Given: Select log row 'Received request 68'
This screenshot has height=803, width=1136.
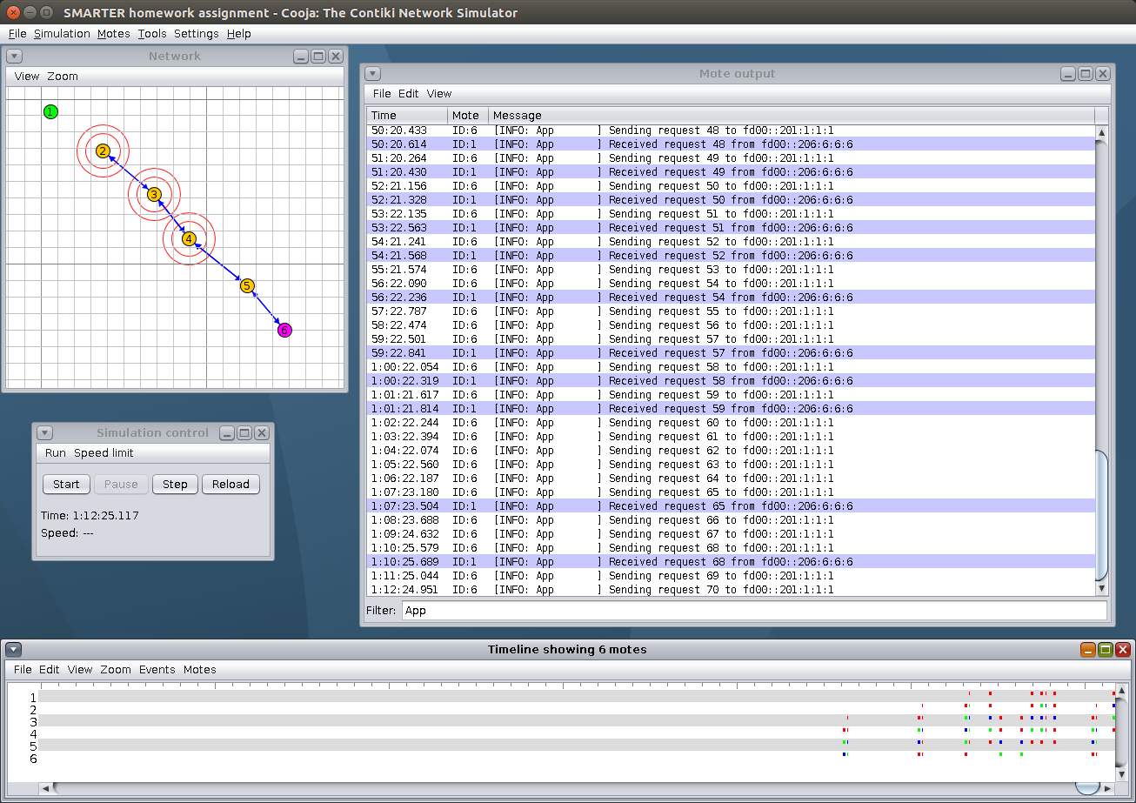Looking at the screenshot, I should click(x=731, y=562).
